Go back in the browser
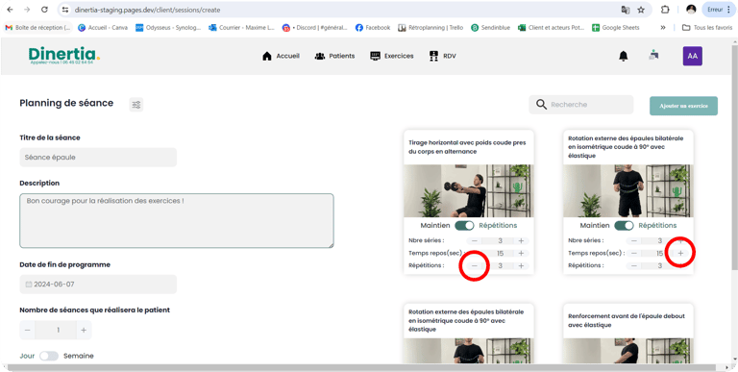Viewport: 738px width, 372px height. [x=11, y=10]
